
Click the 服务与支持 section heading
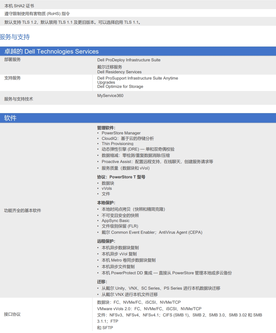coord(15,37)
